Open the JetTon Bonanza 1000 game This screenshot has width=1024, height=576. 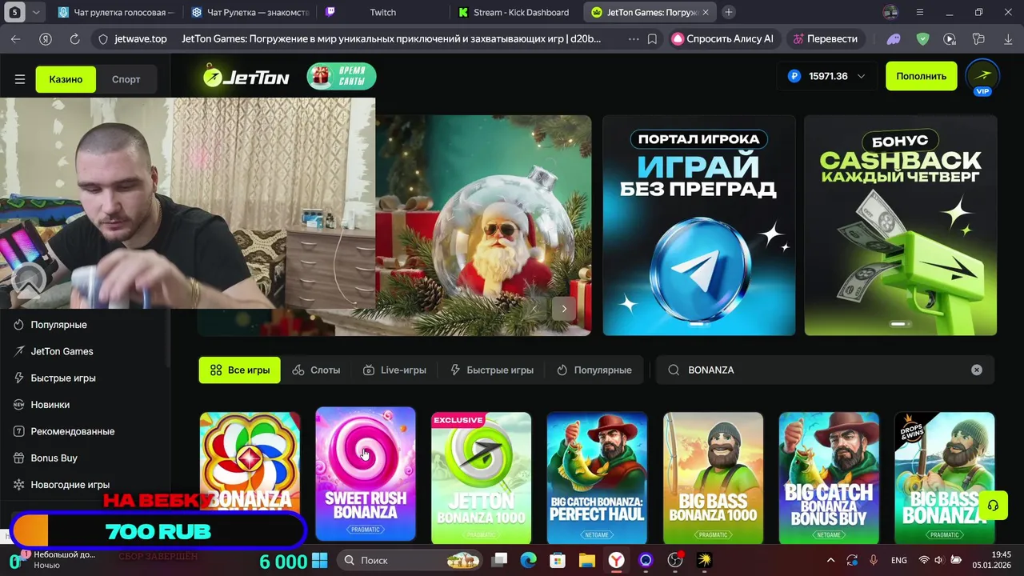click(x=481, y=478)
